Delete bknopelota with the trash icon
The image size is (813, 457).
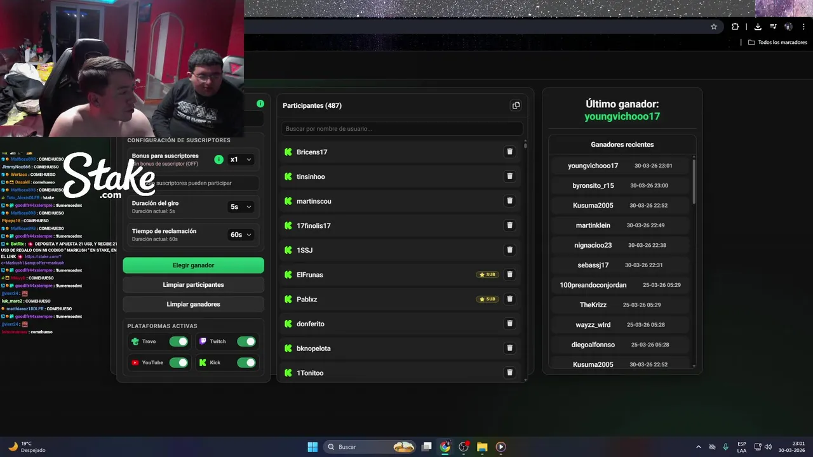pyautogui.click(x=509, y=348)
